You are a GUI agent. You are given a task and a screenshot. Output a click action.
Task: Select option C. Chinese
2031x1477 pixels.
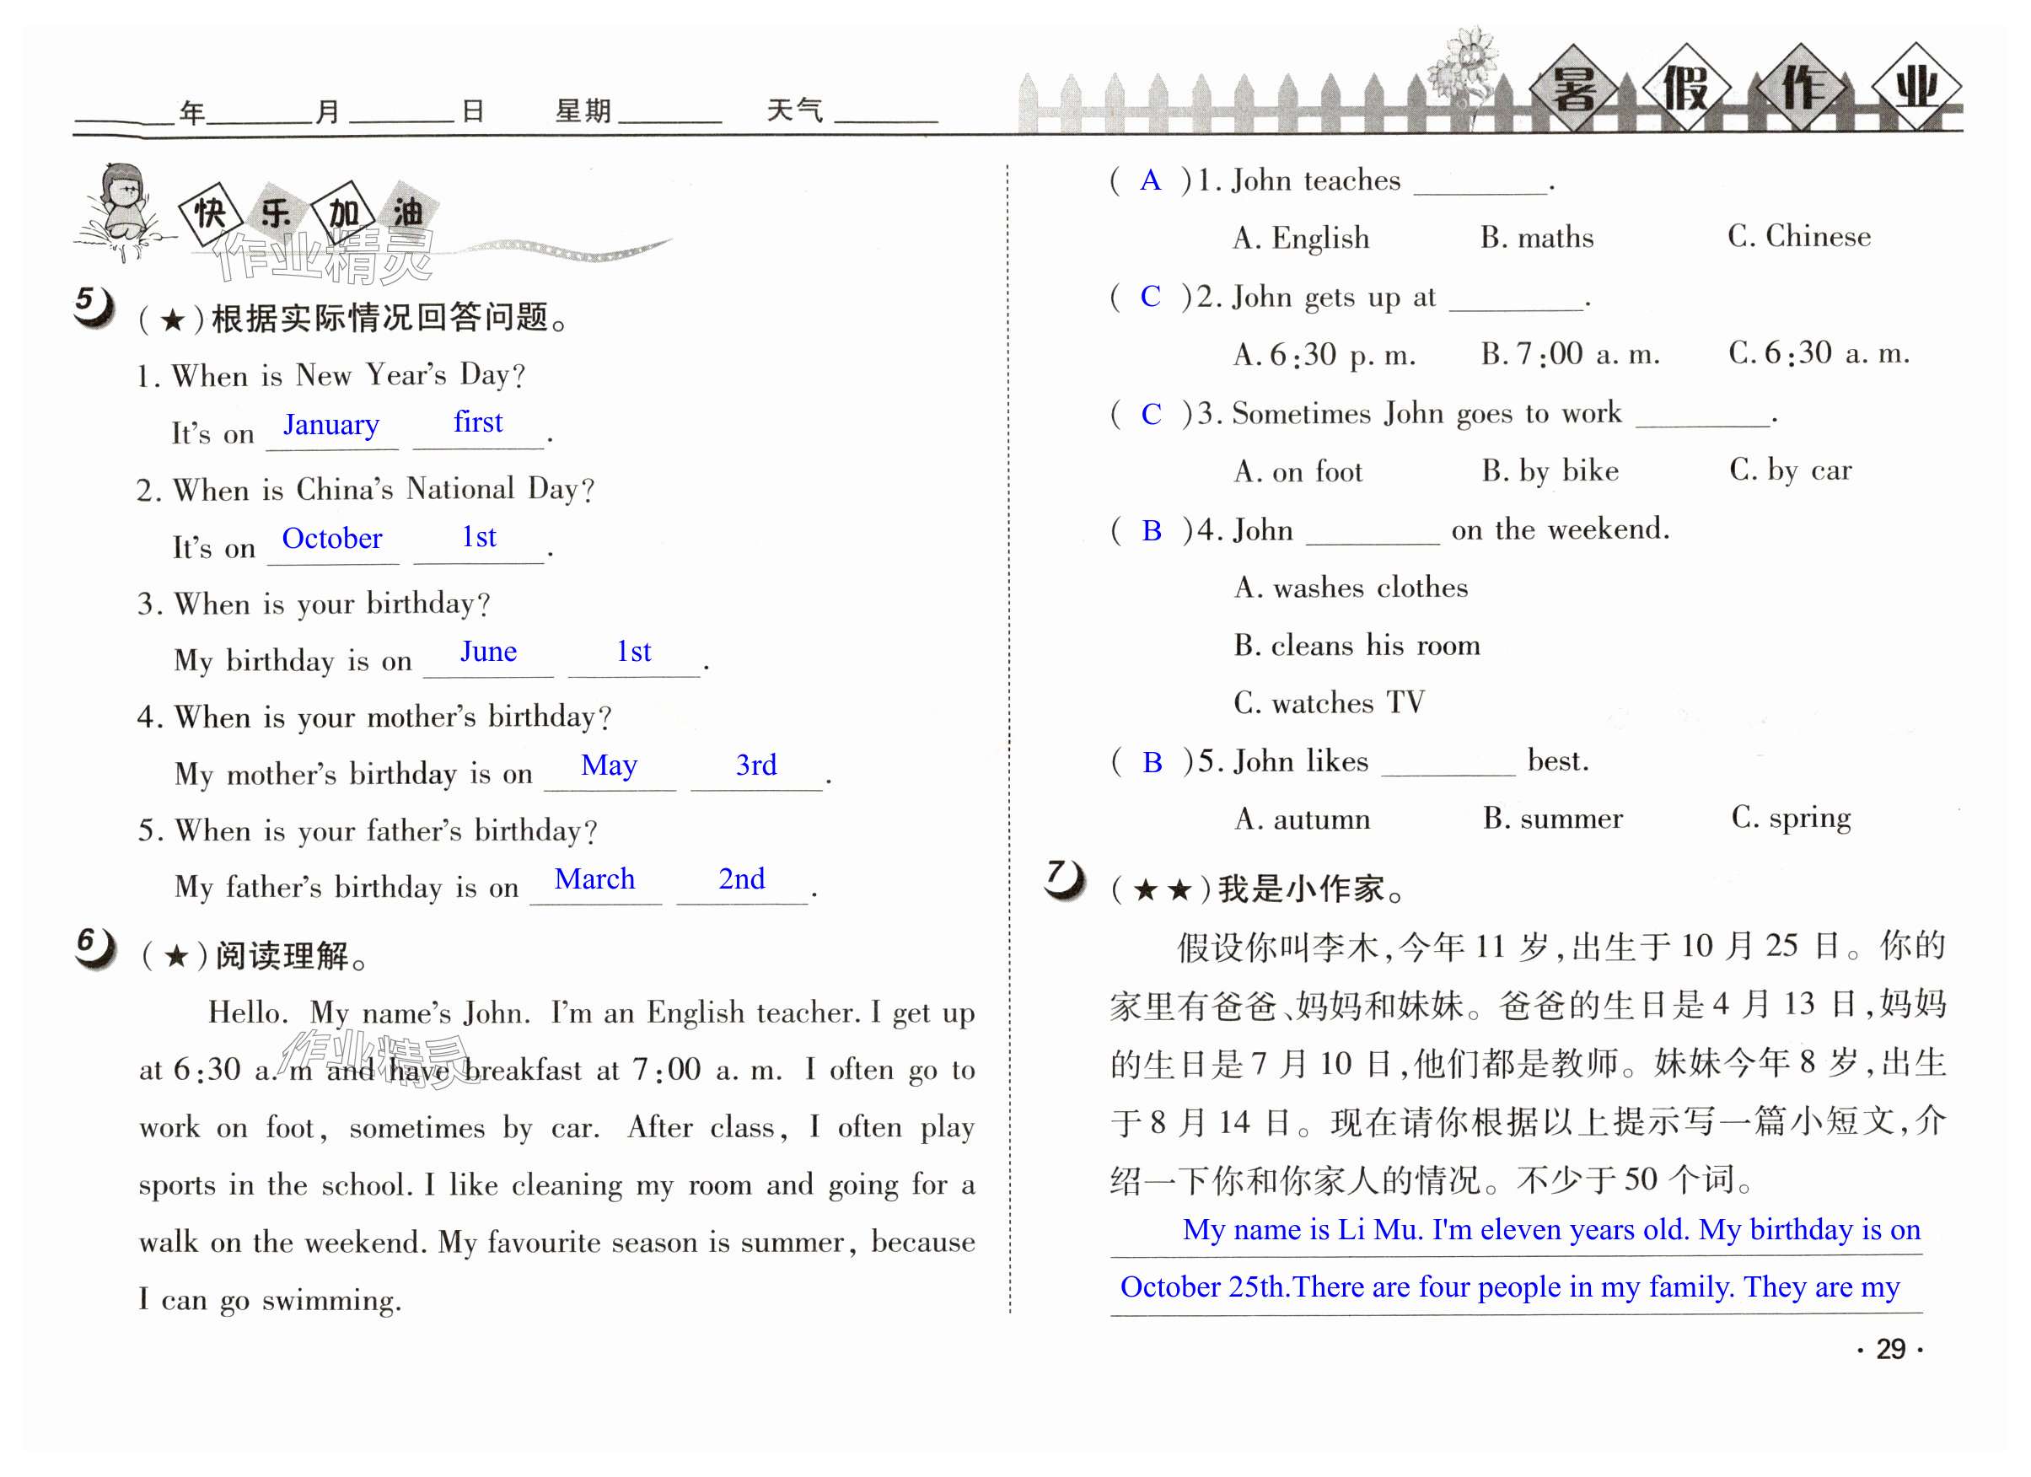(x=1798, y=236)
